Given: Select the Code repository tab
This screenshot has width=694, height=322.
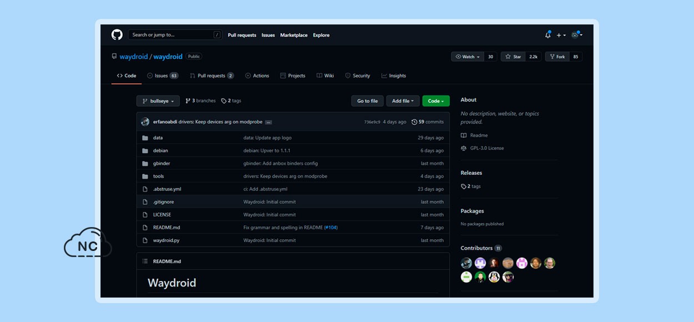Looking at the screenshot, I should (127, 76).
